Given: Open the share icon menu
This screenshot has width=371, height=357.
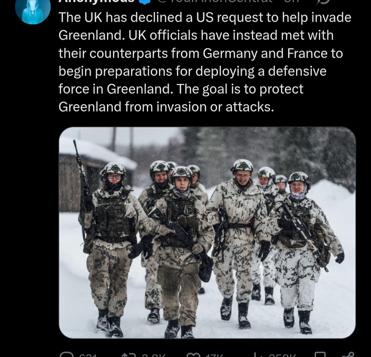Looking at the screenshot, I should click(348, 355).
